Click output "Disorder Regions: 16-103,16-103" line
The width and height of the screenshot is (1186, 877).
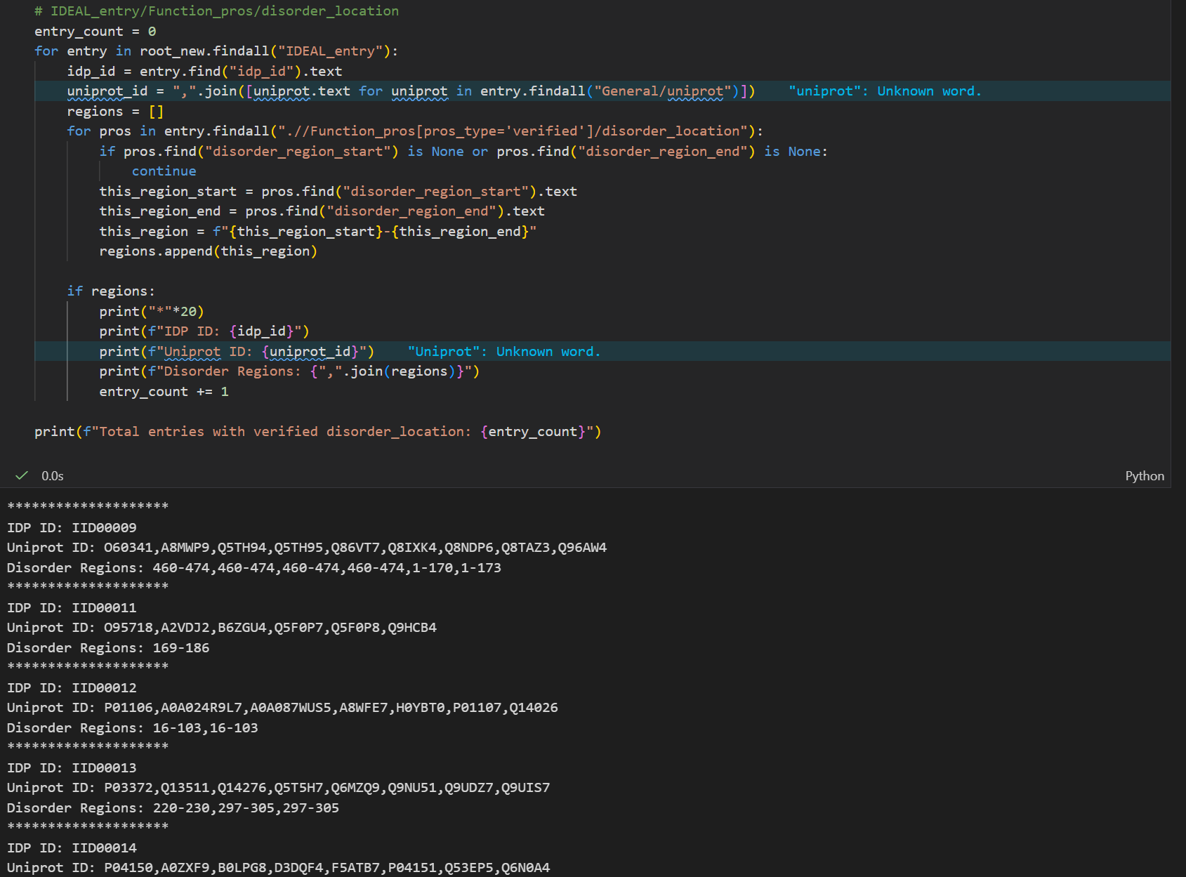(x=133, y=728)
